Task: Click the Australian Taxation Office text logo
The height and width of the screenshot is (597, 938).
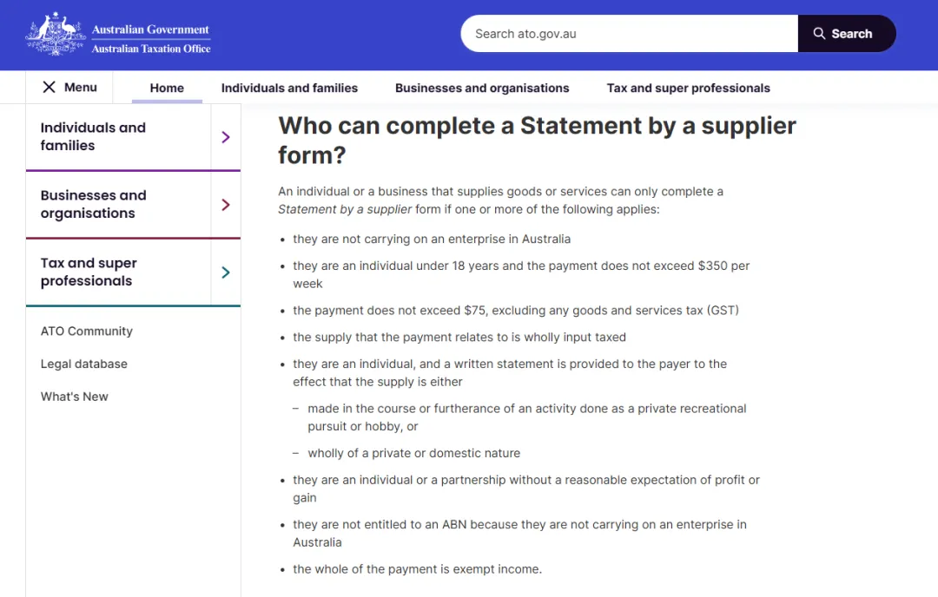Action: pos(151,49)
